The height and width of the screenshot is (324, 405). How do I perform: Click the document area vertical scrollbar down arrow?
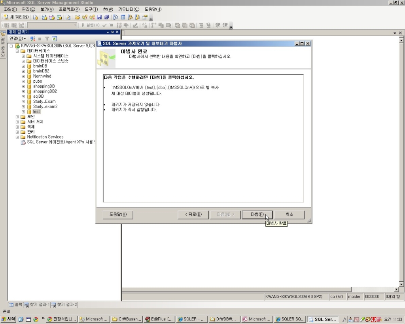click(x=401, y=284)
